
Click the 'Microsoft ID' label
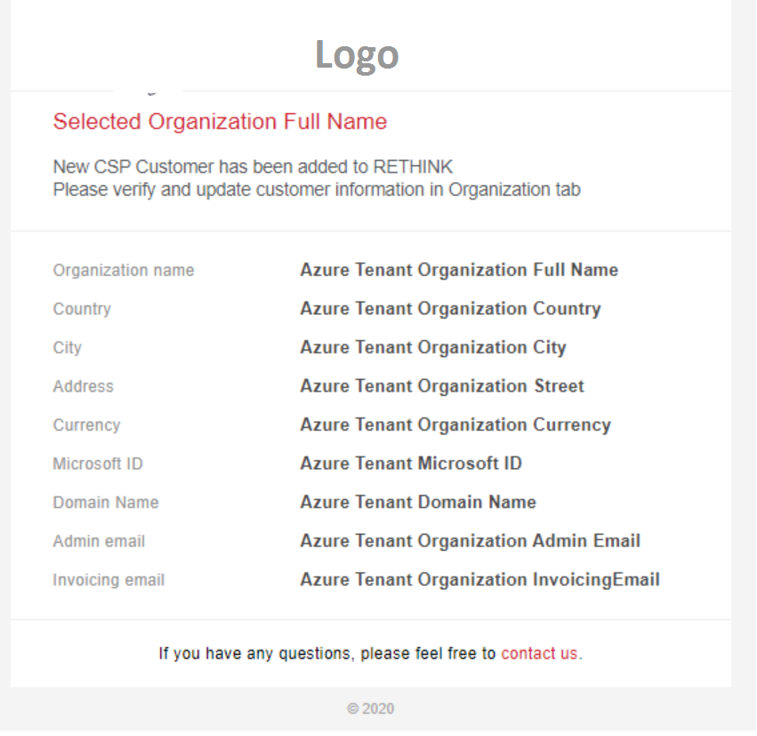98,464
